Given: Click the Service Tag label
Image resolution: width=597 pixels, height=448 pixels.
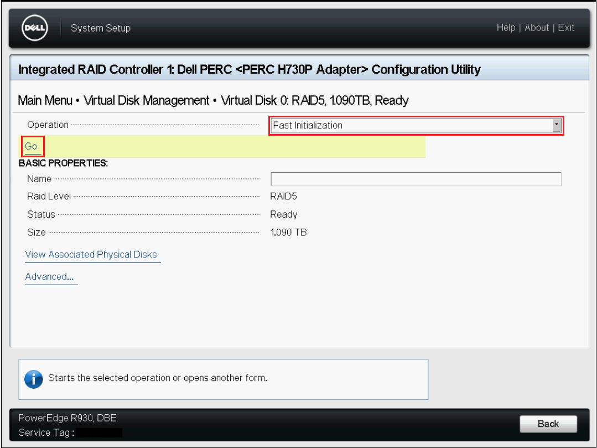Looking at the screenshot, I should coord(46,432).
